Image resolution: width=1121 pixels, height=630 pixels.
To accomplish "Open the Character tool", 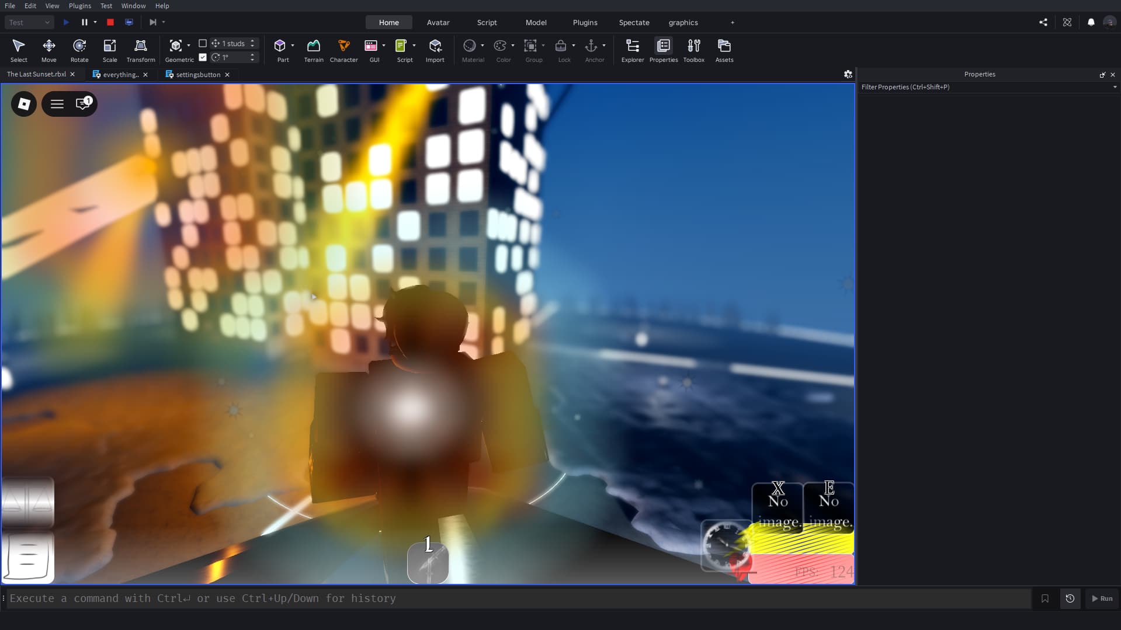I will [x=344, y=50].
